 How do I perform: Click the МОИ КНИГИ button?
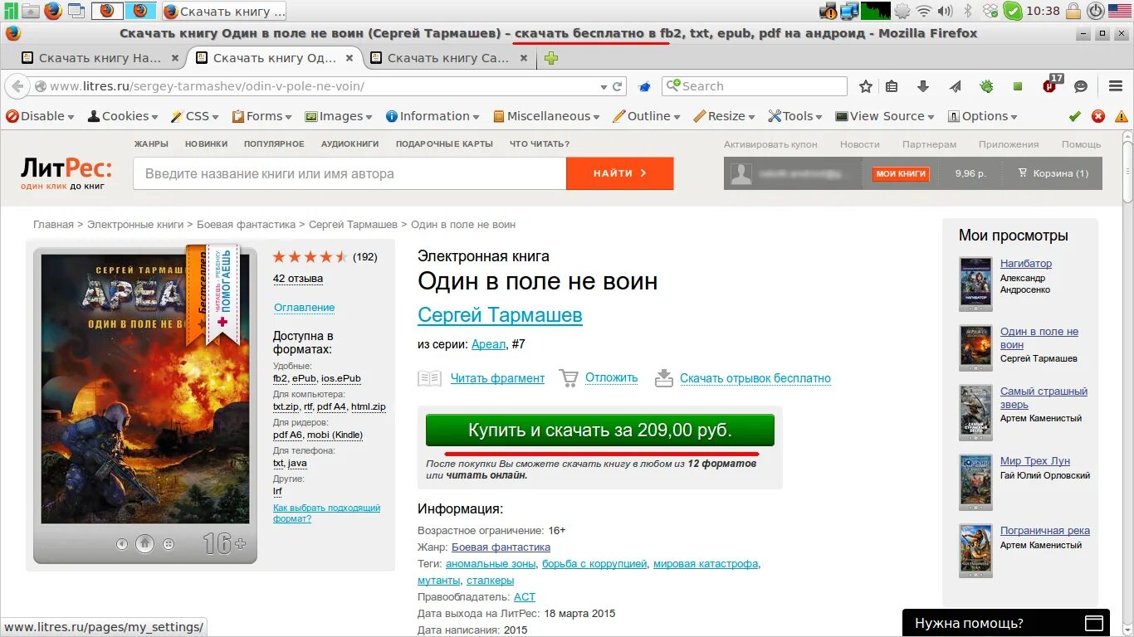pos(901,173)
